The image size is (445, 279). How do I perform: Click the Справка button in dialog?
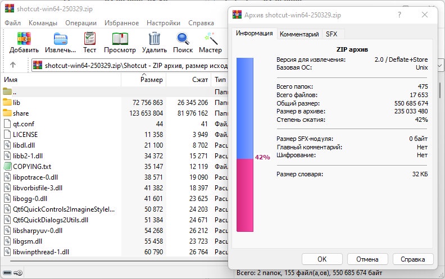413,259
